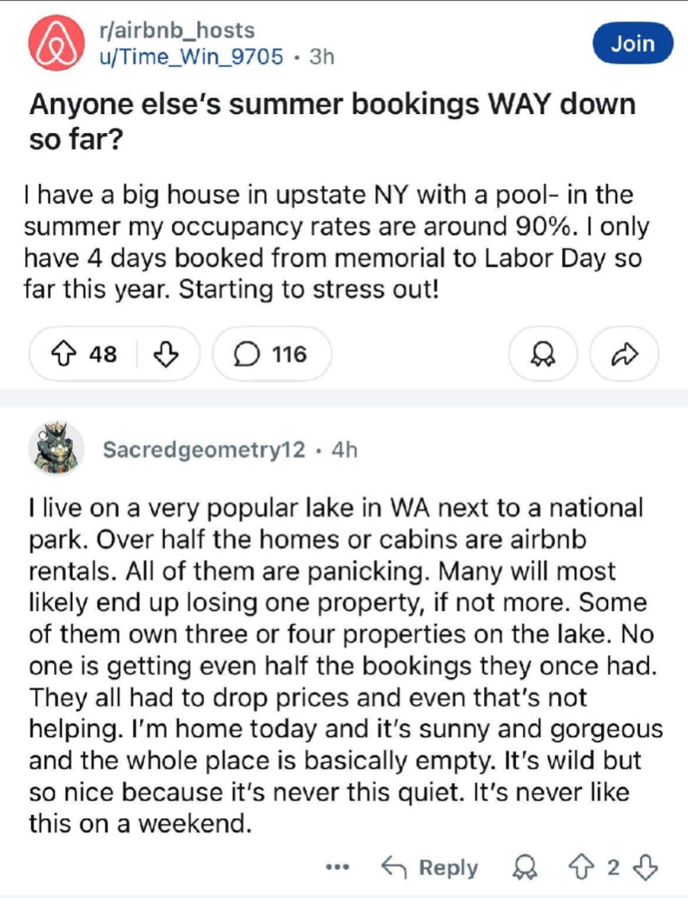The width and height of the screenshot is (688, 898).
Task: Open the 116 comments button
Action: coord(271,353)
